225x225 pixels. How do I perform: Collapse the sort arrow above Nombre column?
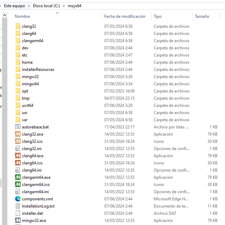point(57,13)
